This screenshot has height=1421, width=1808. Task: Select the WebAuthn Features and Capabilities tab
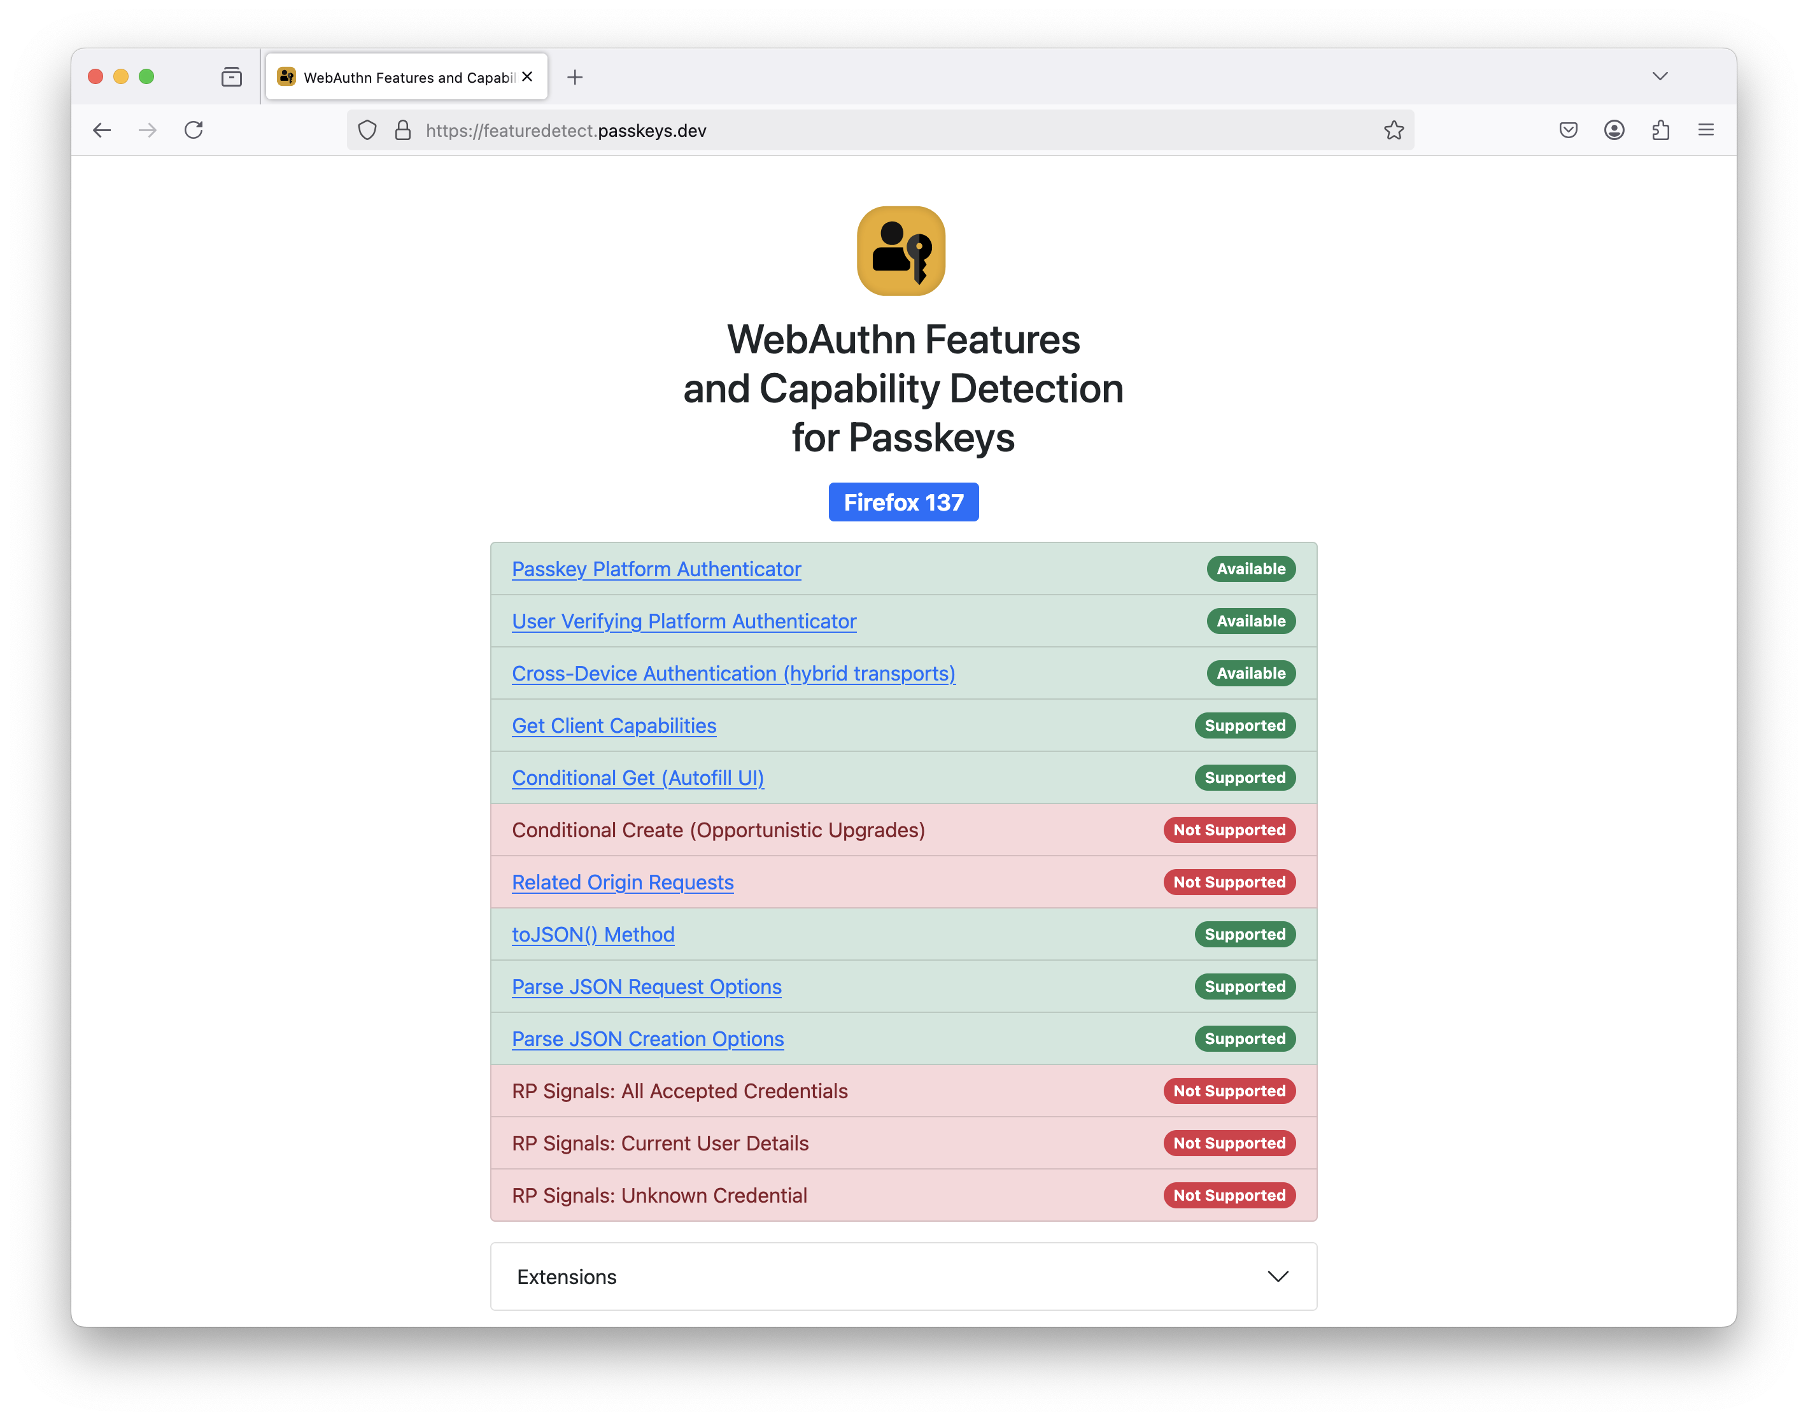406,76
